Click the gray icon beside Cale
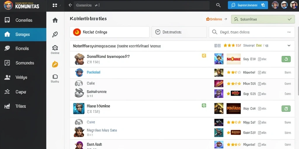The width and height of the screenshot is (299, 149). pyautogui.click(x=79, y=84)
